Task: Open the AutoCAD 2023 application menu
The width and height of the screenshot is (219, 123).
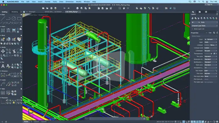Action: point(13,2)
